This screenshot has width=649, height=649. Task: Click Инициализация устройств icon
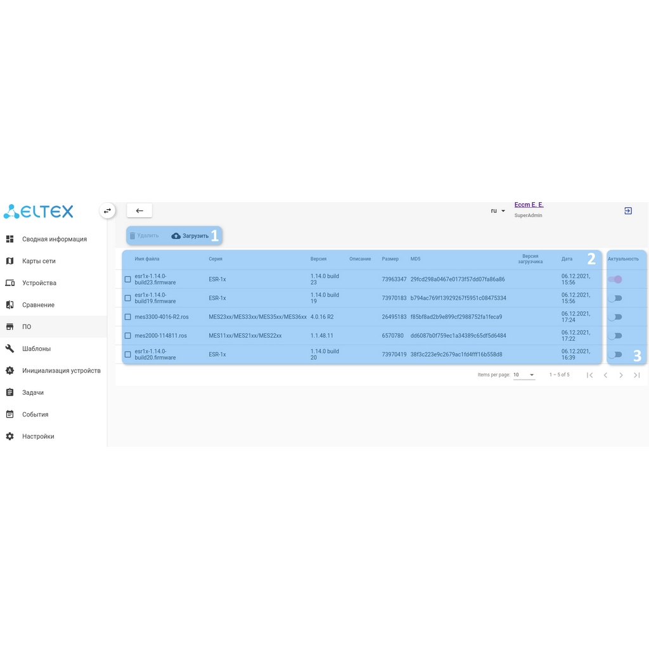pos(10,370)
